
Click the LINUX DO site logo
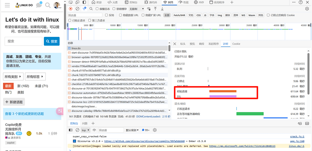(x=24, y=5)
